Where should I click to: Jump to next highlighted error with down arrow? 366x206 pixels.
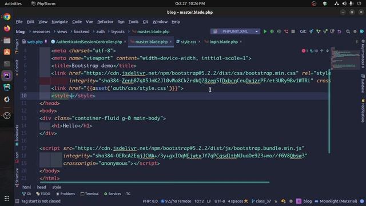(x=328, y=51)
